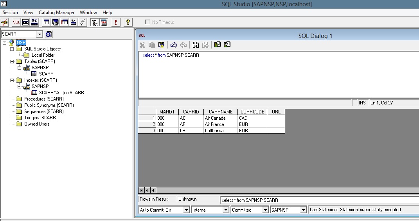
Task: Open the Session menu
Action: click(11, 13)
